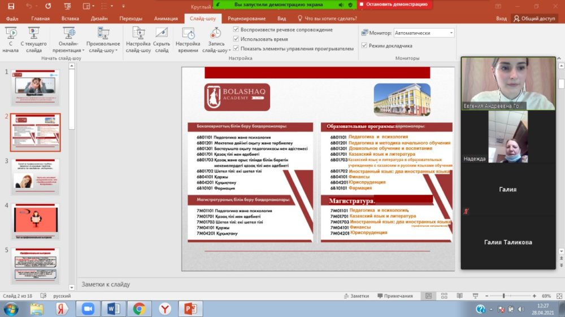Open Настройка времени rehearsal tool
Image resolution: width=565 pixels, height=317 pixels.
[188, 40]
